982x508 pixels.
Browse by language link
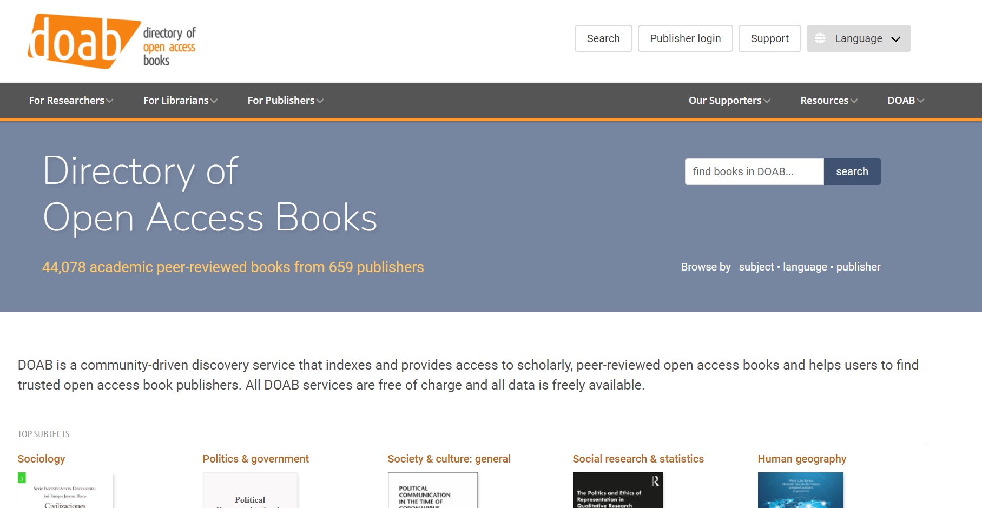pos(805,267)
